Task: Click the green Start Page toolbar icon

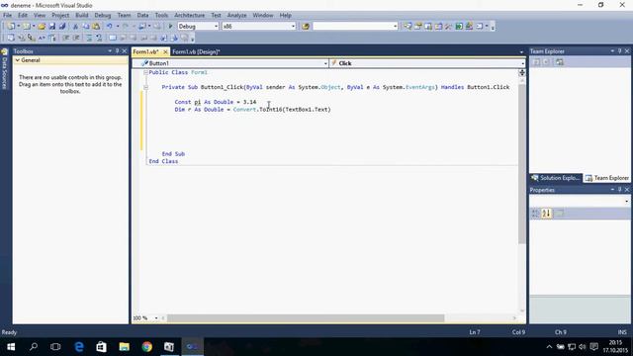Action: click(x=459, y=27)
